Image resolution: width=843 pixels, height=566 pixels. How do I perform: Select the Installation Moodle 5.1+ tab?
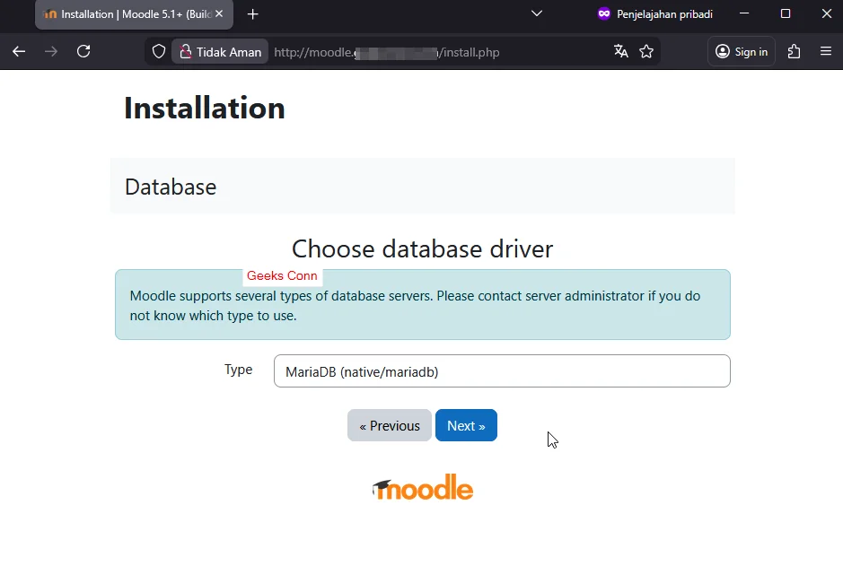(x=126, y=14)
